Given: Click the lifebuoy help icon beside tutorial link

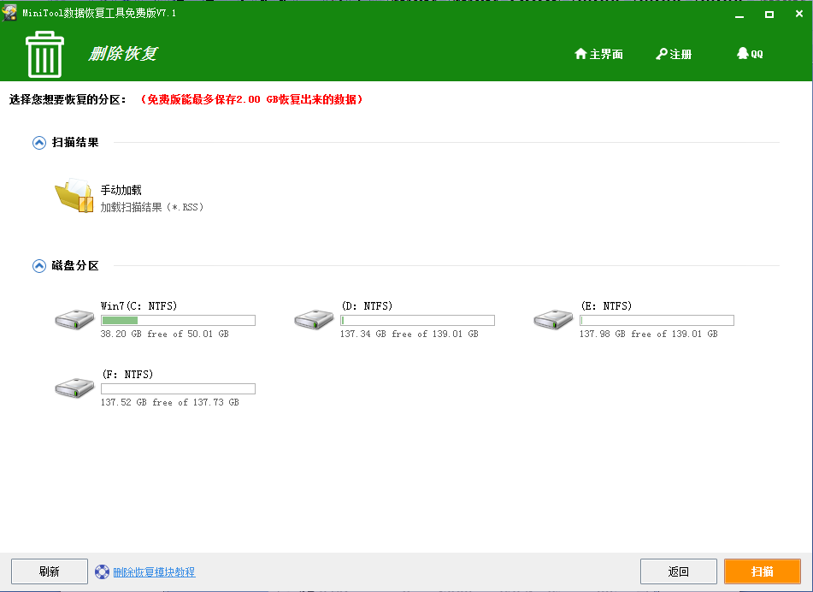Looking at the screenshot, I should tap(102, 571).
